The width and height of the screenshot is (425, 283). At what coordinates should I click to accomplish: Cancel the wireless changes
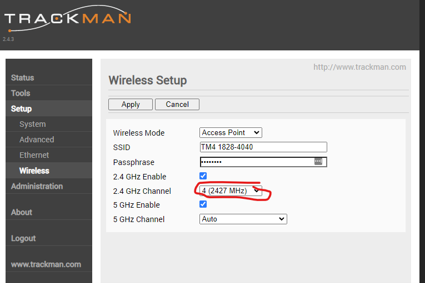[177, 104]
